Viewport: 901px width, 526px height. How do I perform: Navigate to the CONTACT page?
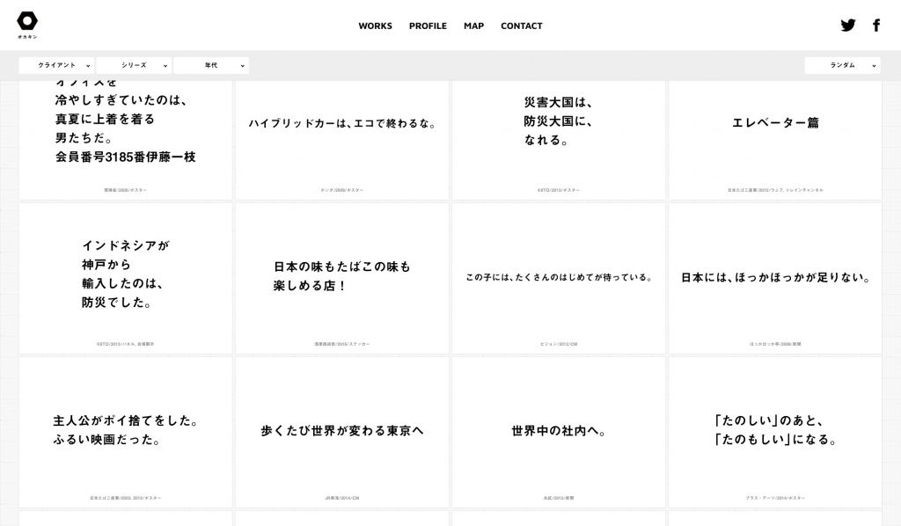pos(521,26)
